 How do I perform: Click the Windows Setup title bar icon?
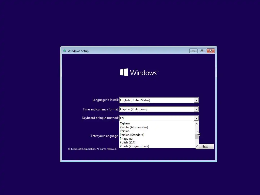pos(65,51)
